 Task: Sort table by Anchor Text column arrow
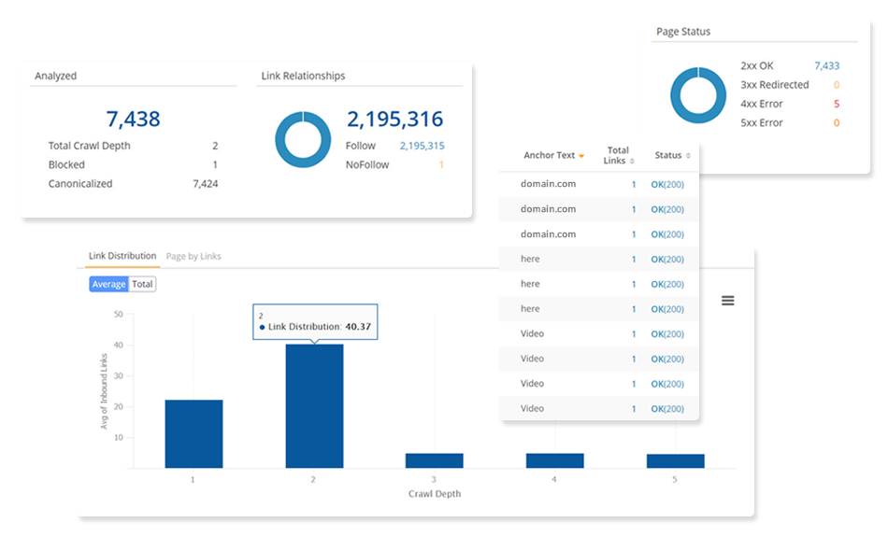pos(581,156)
